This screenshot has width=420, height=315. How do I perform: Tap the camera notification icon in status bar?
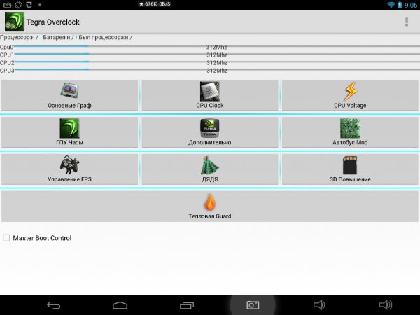(7, 5)
